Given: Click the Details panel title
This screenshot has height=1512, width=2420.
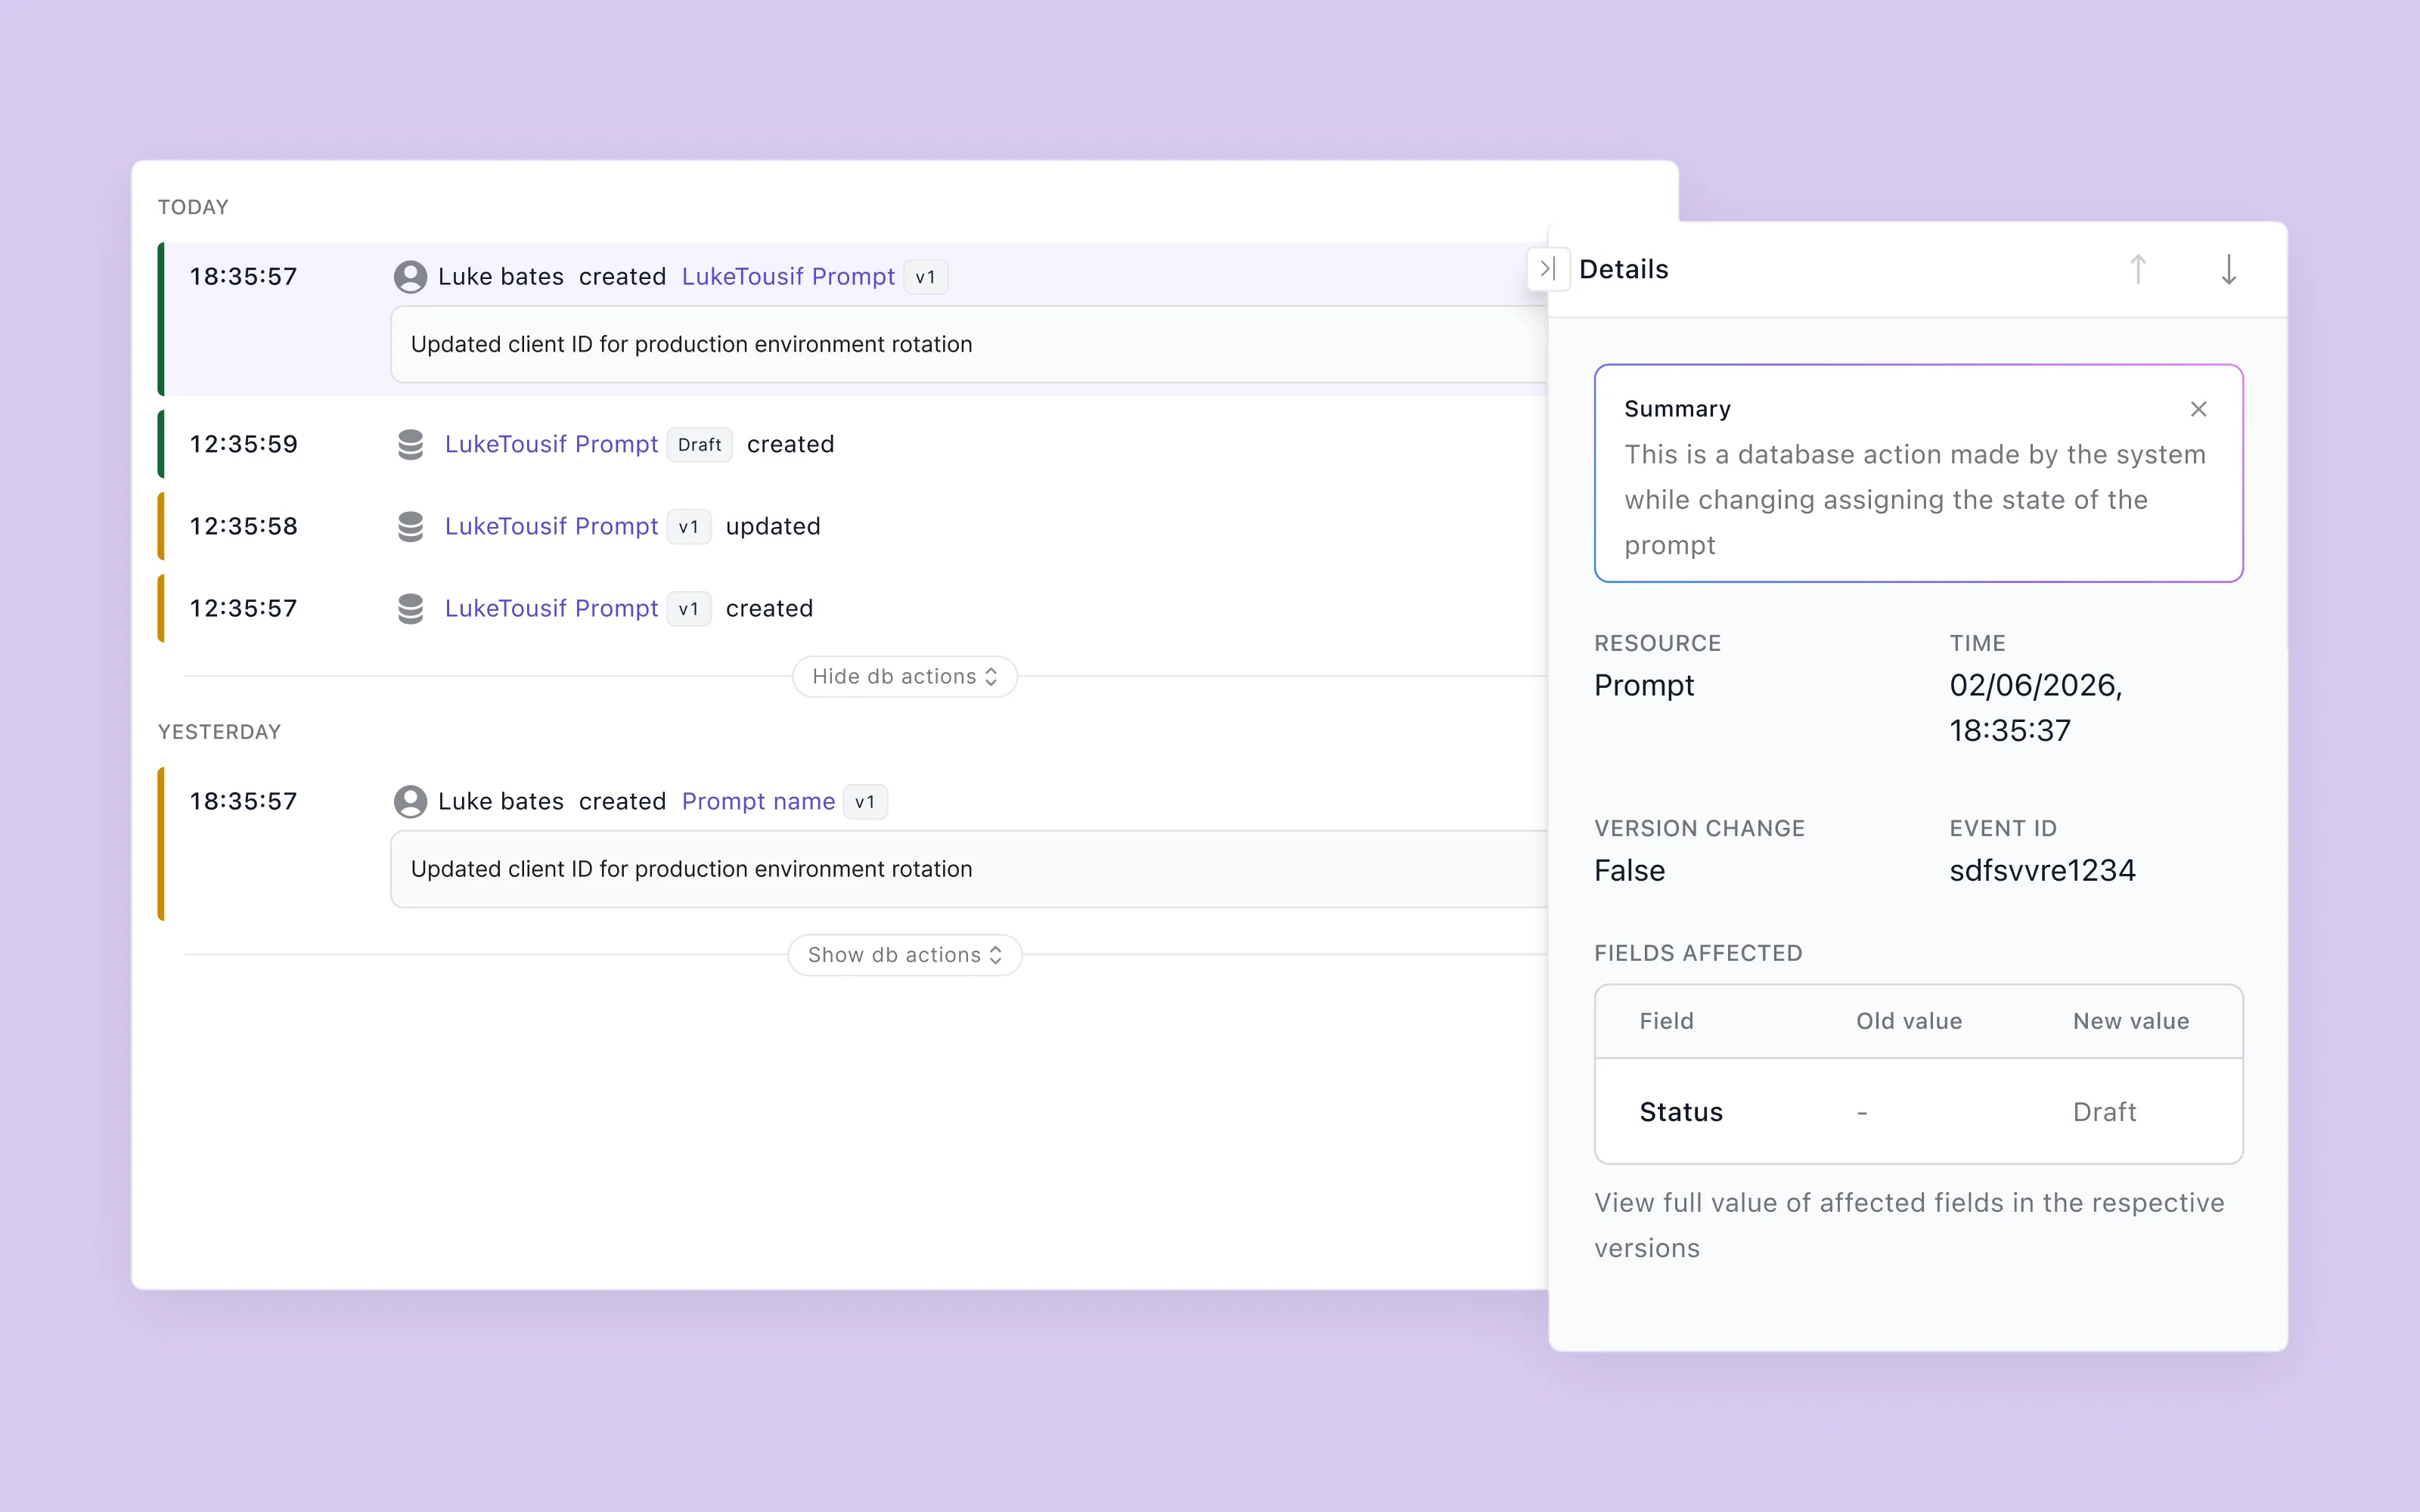Looking at the screenshot, I should (x=1623, y=269).
